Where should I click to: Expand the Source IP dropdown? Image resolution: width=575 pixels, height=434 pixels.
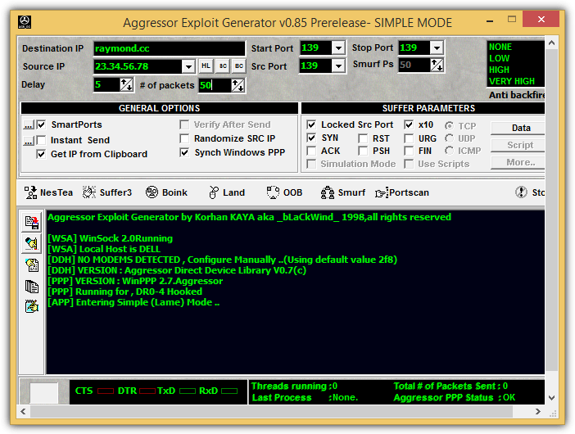click(188, 66)
